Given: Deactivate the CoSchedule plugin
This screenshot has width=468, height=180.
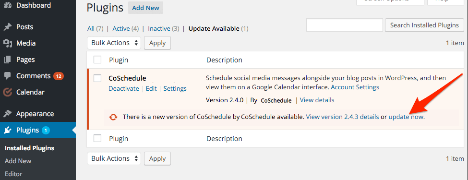Looking at the screenshot, I should pos(123,89).
